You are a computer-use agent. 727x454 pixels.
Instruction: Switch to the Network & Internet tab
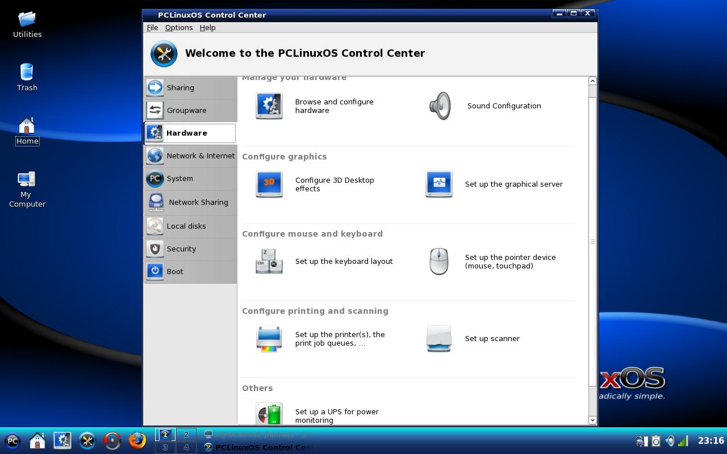click(x=190, y=155)
